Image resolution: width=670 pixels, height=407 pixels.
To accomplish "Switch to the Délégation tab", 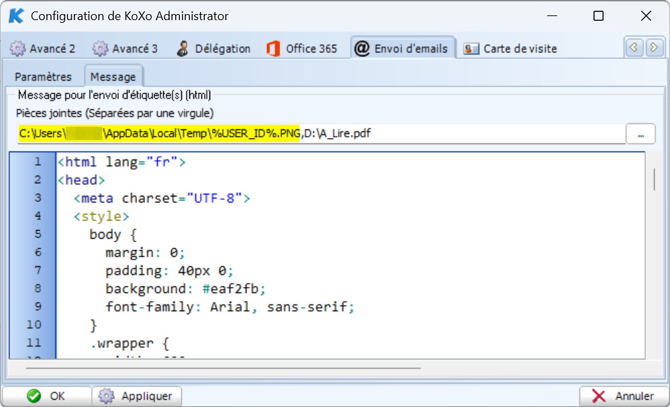I will pyautogui.click(x=213, y=49).
